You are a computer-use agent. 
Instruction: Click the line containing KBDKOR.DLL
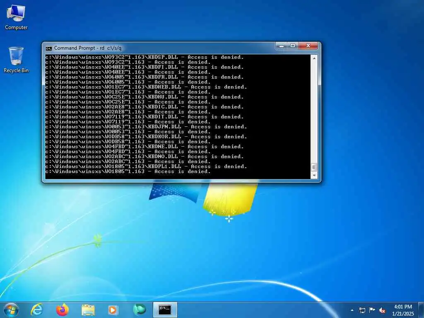[146, 137]
